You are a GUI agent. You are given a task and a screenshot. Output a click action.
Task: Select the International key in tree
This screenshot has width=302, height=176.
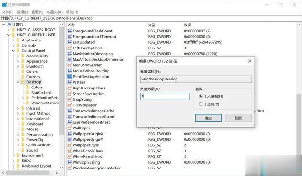(37, 119)
